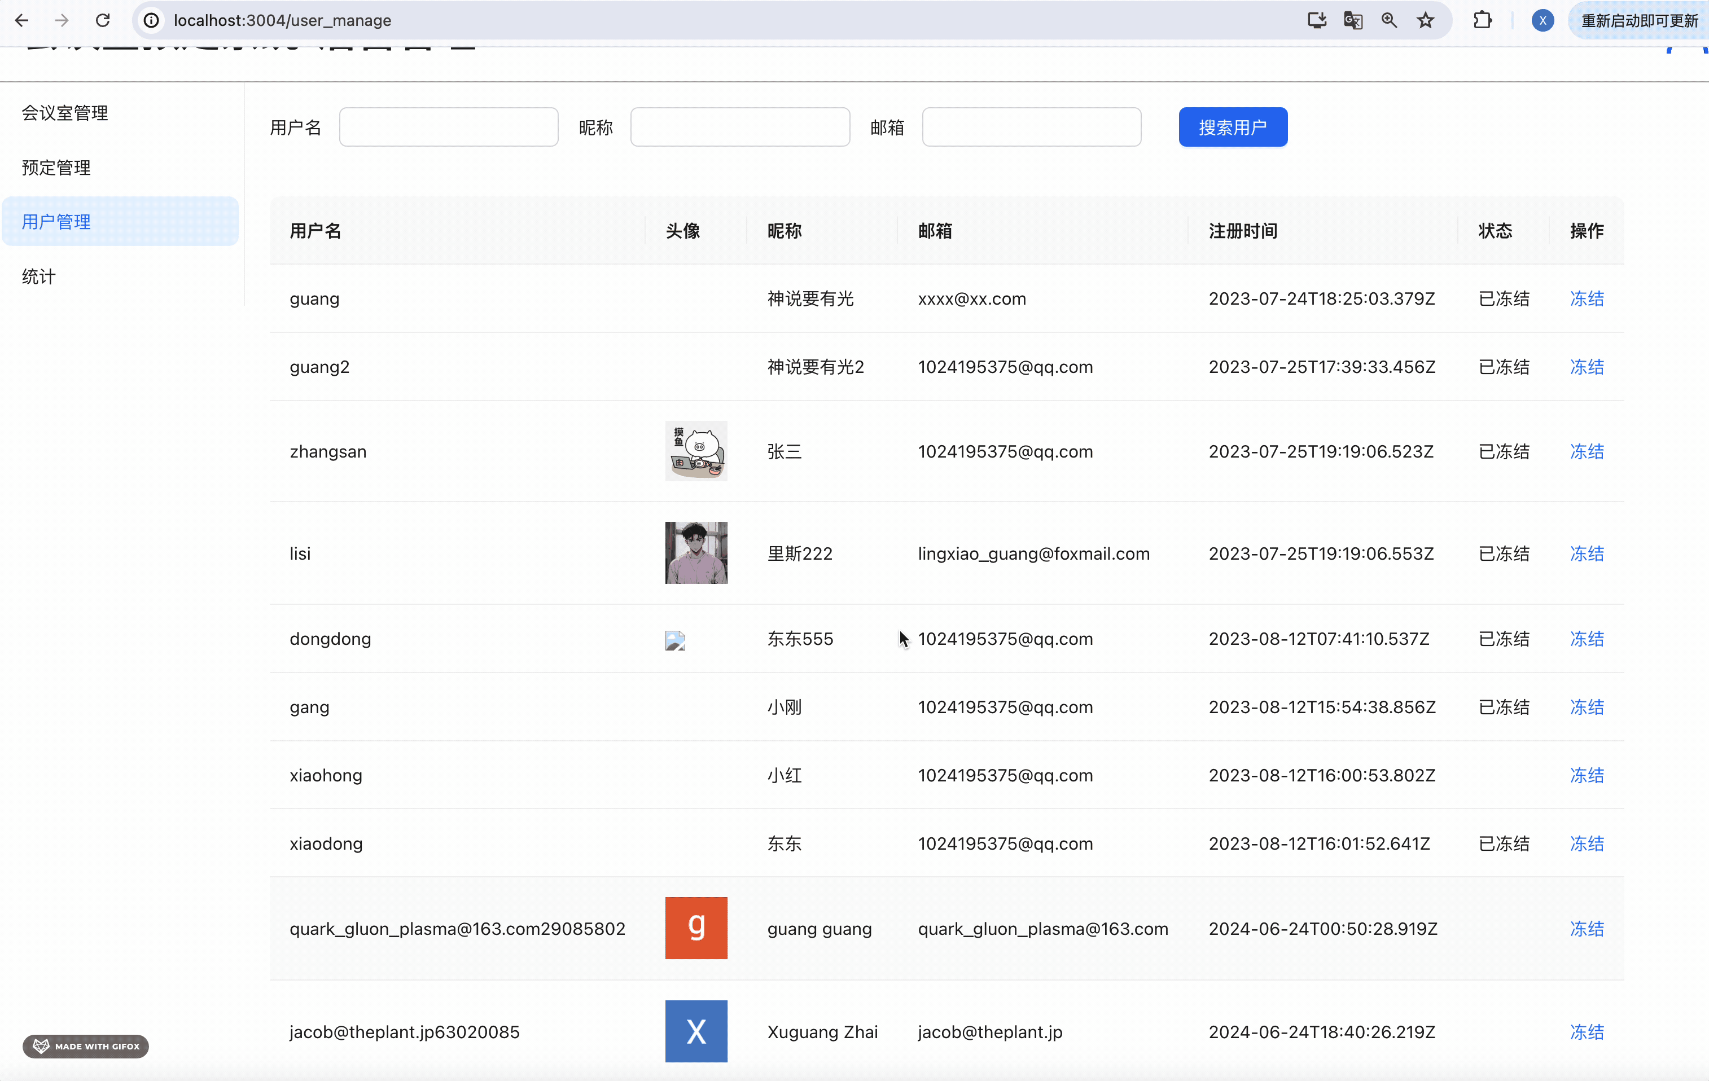
Task: Open the Google Translate icon
Action: [1353, 20]
